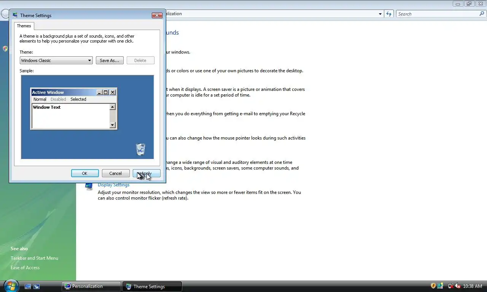Click the search magnifier icon
Image resolution: width=487 pixels, height=292 pixels.
click(482, 14)
